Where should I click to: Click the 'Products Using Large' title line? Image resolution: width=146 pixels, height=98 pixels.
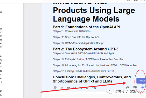(x=94, y=11)
